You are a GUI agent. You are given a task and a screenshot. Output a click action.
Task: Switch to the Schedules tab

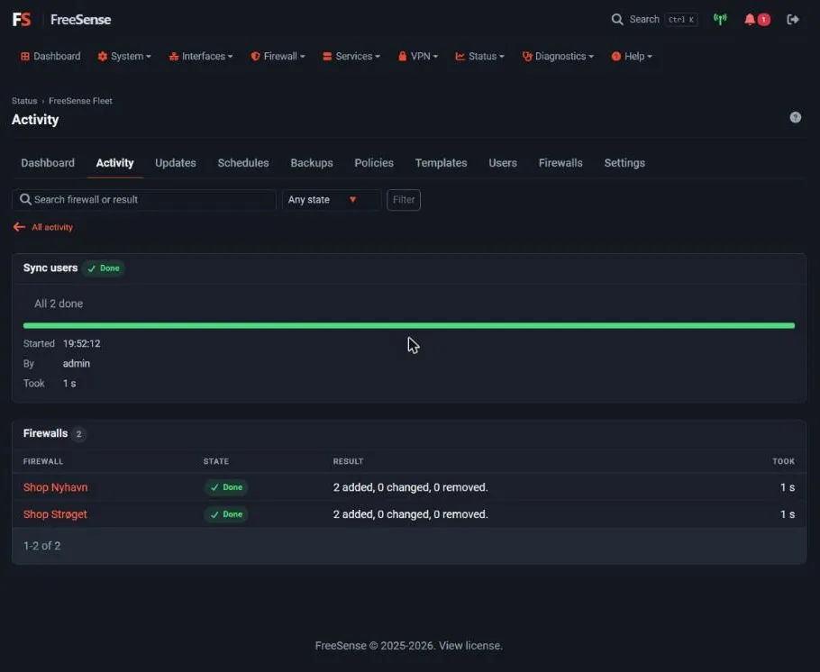243,163
